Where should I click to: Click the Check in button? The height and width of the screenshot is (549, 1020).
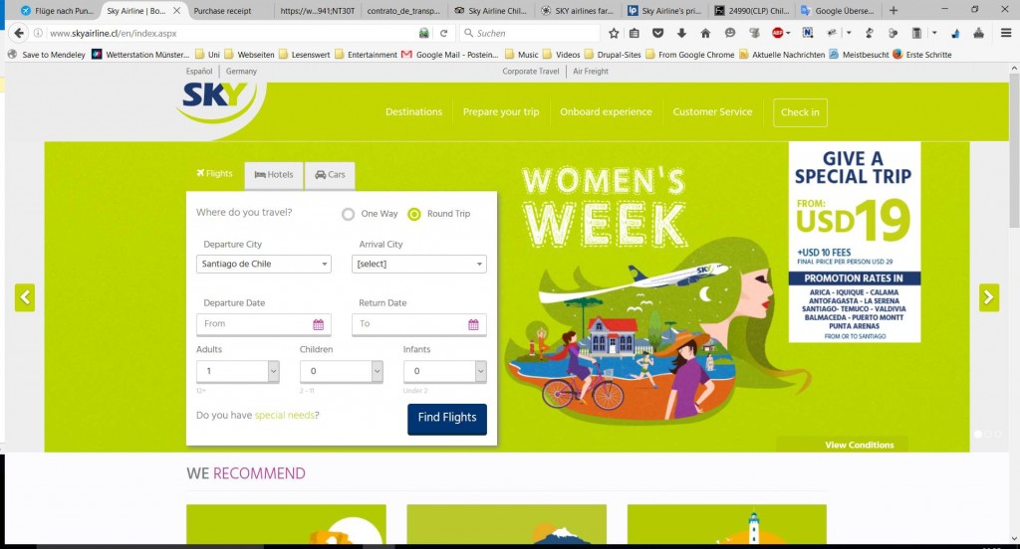pyautogui.click(x=800, y=112)
